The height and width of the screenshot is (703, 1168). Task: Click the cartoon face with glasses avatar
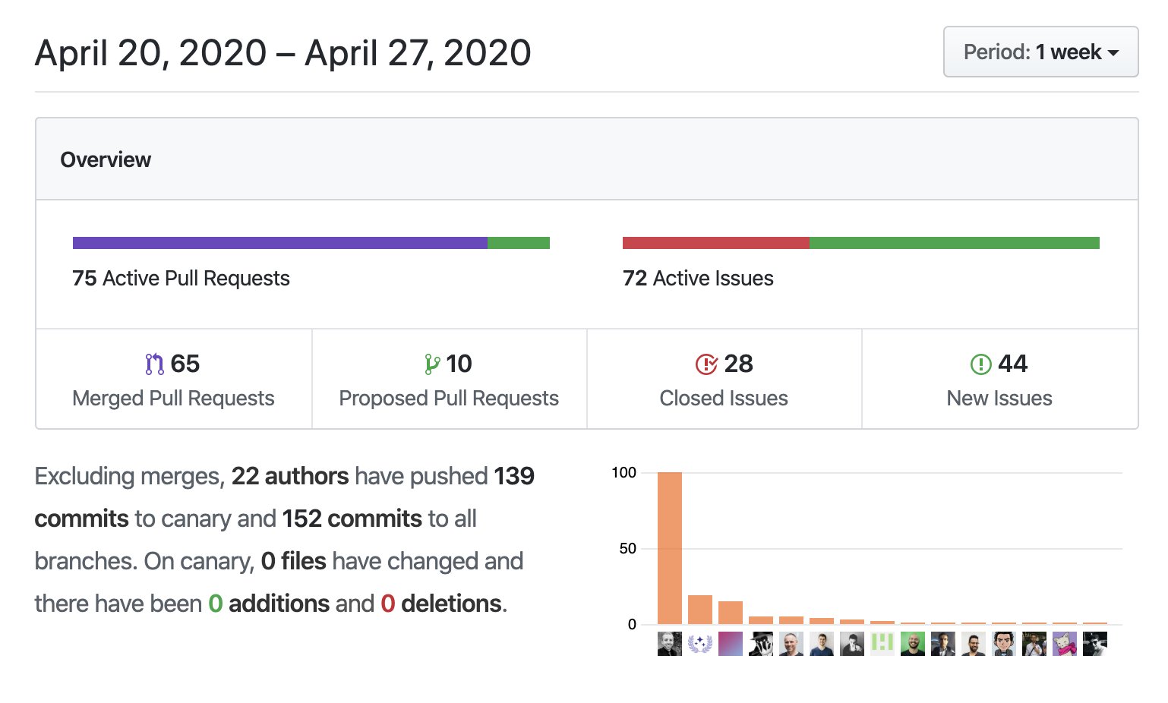[1004, 644]
